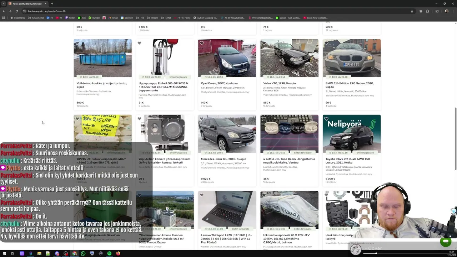This screenshot has height=257, width=457.
Task: Select the Kaikki päättyvät Huutokaupat tab
Action: pyautogui.click(x=27, y=4)
